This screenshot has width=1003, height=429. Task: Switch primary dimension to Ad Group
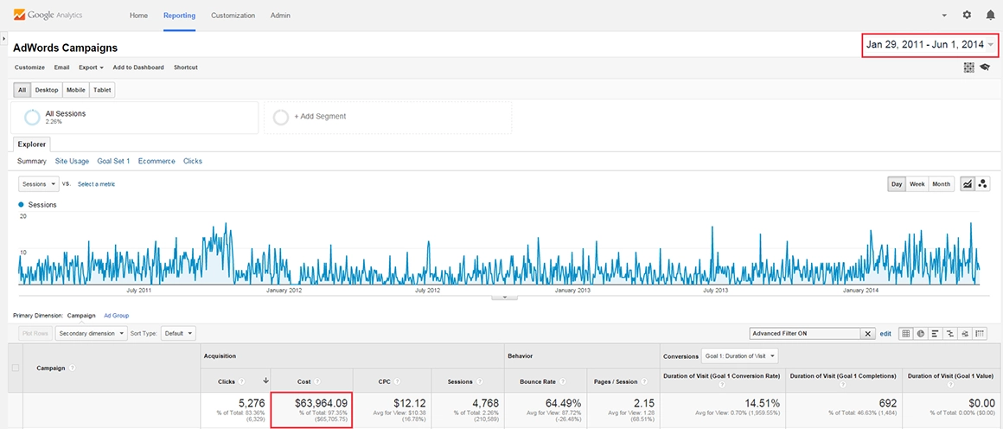(117, 316)
